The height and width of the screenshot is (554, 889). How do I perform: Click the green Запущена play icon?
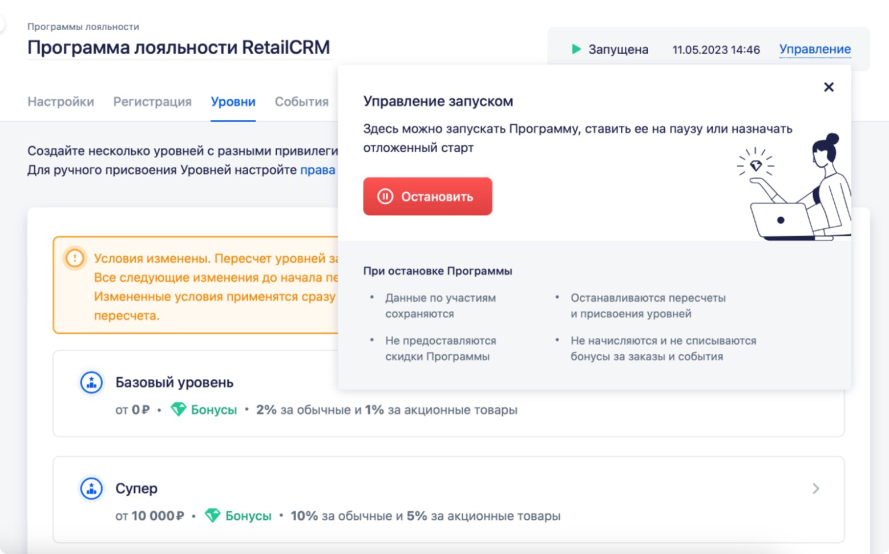(x=576, y=50)
